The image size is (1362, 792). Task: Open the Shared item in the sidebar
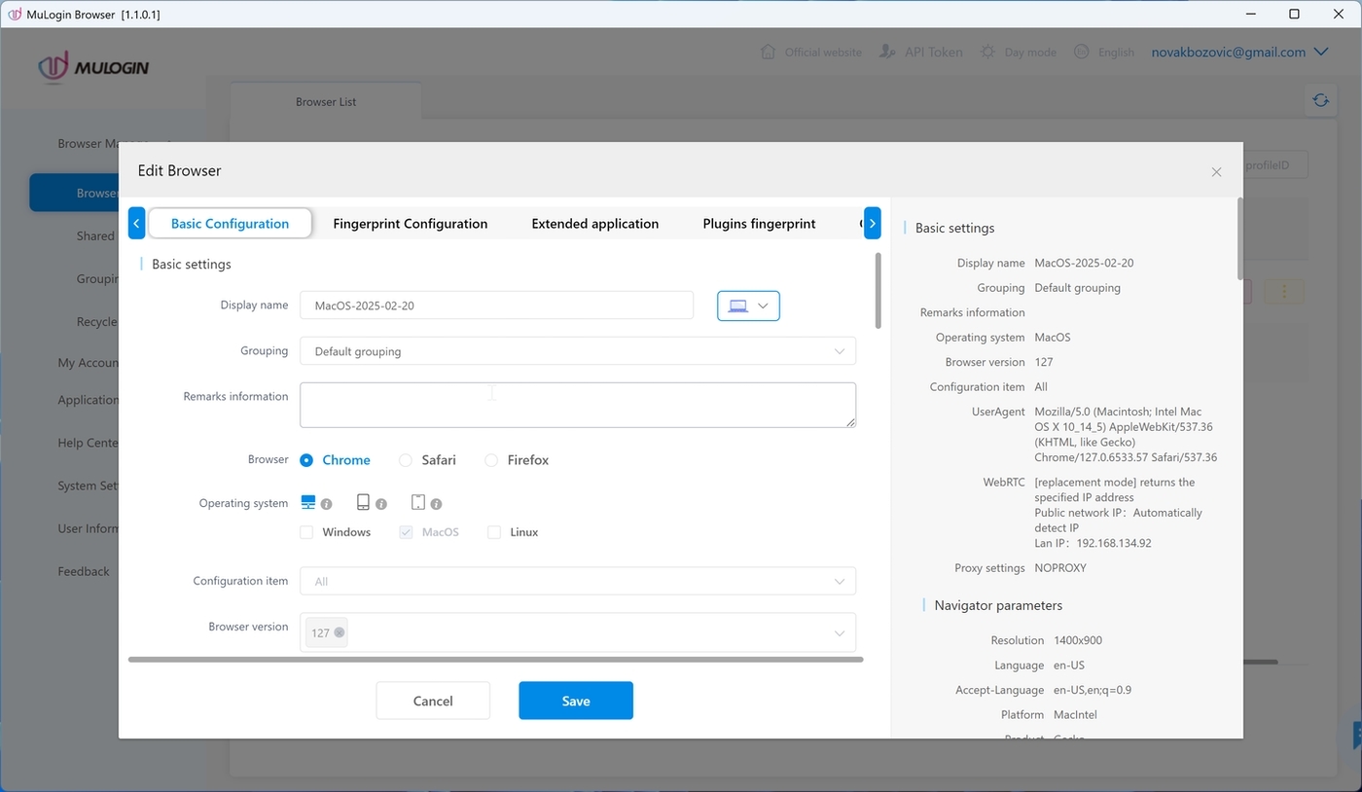coord(95,235)
